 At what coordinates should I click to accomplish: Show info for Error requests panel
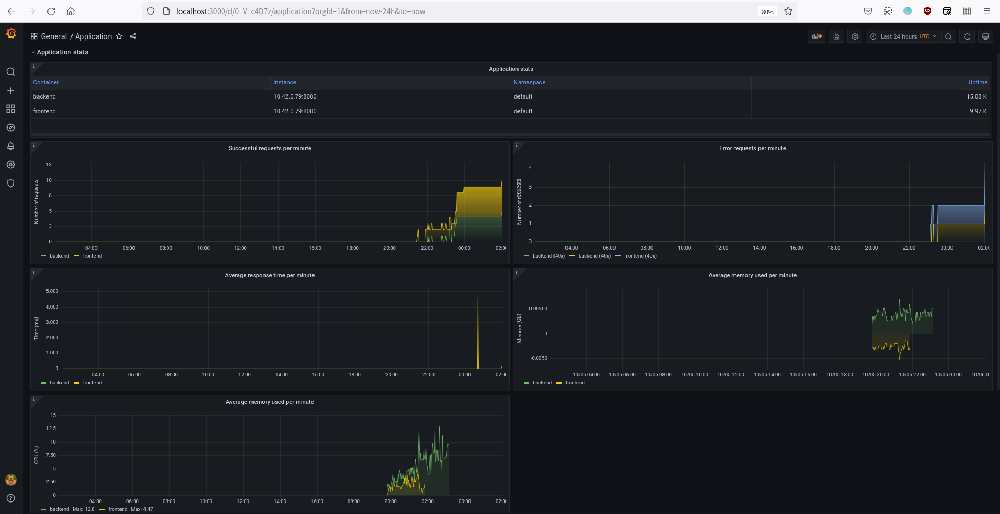click(x=516, y=145)
